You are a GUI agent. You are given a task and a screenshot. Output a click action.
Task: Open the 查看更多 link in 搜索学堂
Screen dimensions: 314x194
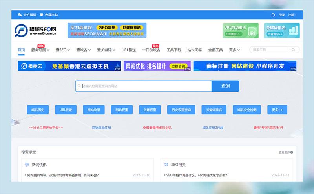pos(286,152)
